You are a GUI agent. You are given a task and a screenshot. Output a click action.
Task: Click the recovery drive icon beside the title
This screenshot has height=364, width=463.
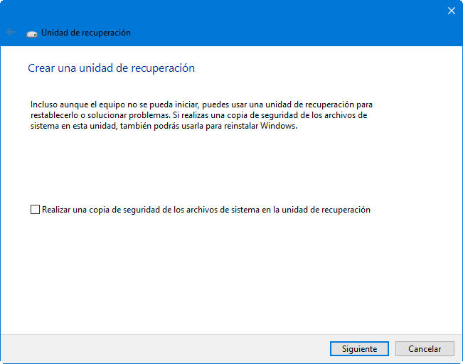click(x=32, y=33)
